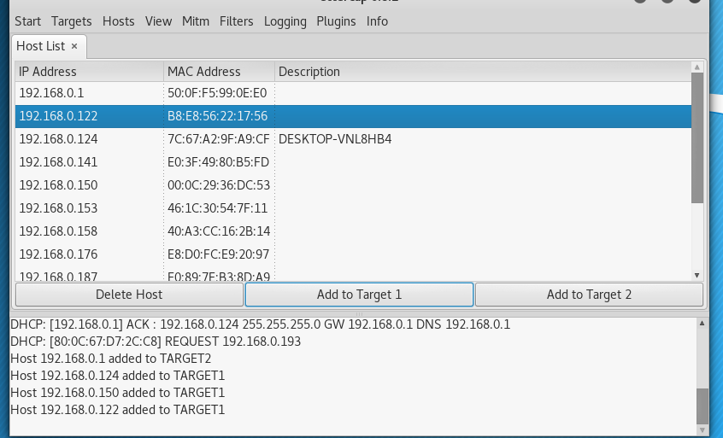Click the DHCP ACK log line
This screenshot has height=438, width=723.
pyautogui.click(x=260, y=324)
